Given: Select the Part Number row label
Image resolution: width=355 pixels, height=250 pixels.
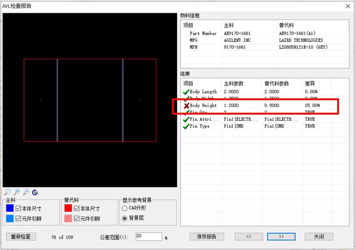Looking at the screenshot, I should coord(203,33).
